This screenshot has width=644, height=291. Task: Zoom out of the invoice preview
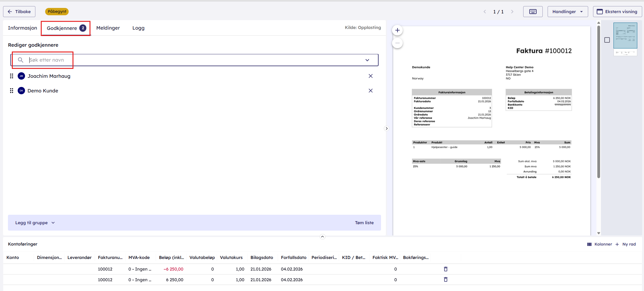[397, 43]
